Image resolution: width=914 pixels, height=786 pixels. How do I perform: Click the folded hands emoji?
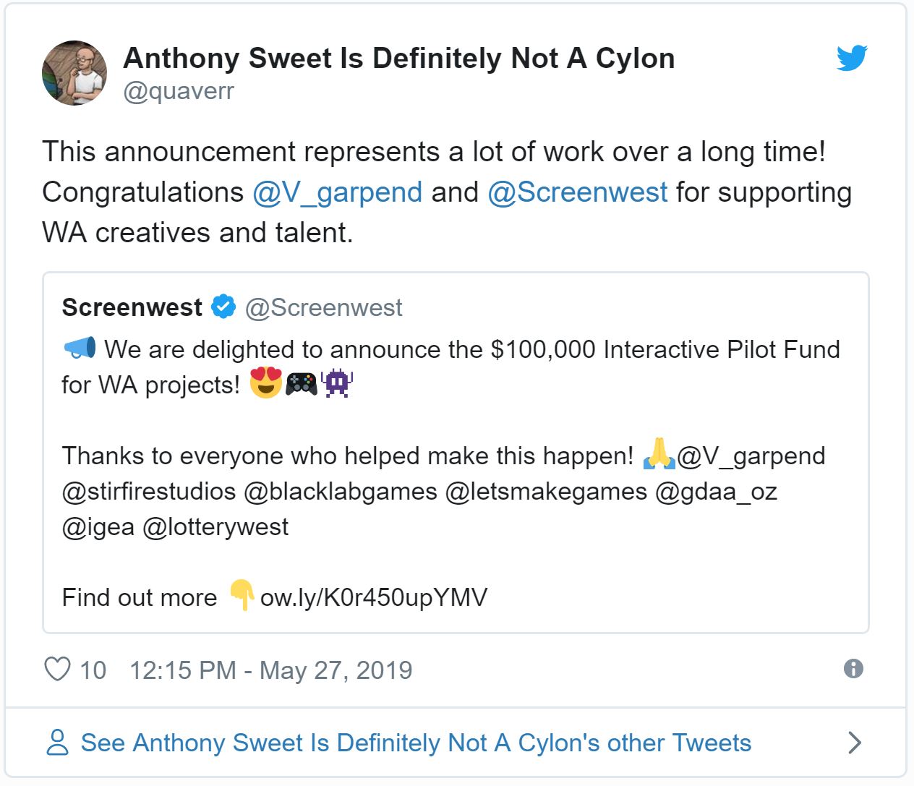(x=659, y=454)
